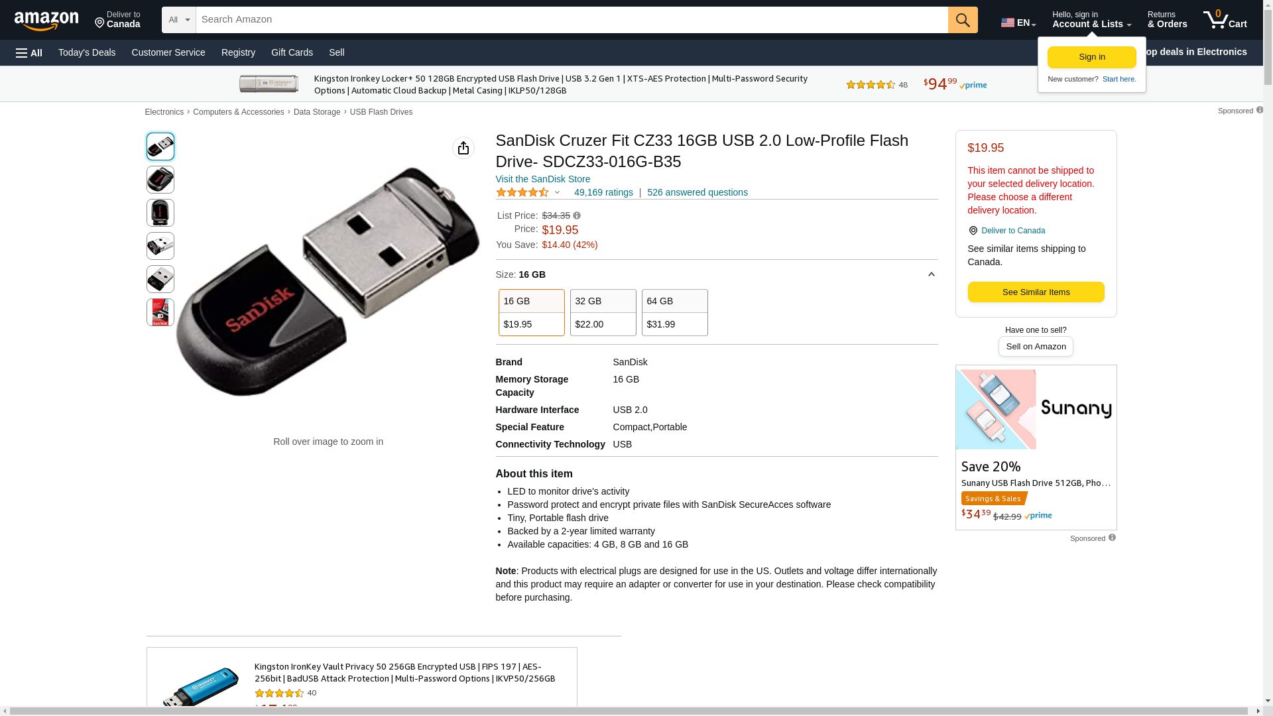Visit the SanDisk Store link

pos(542,179)
